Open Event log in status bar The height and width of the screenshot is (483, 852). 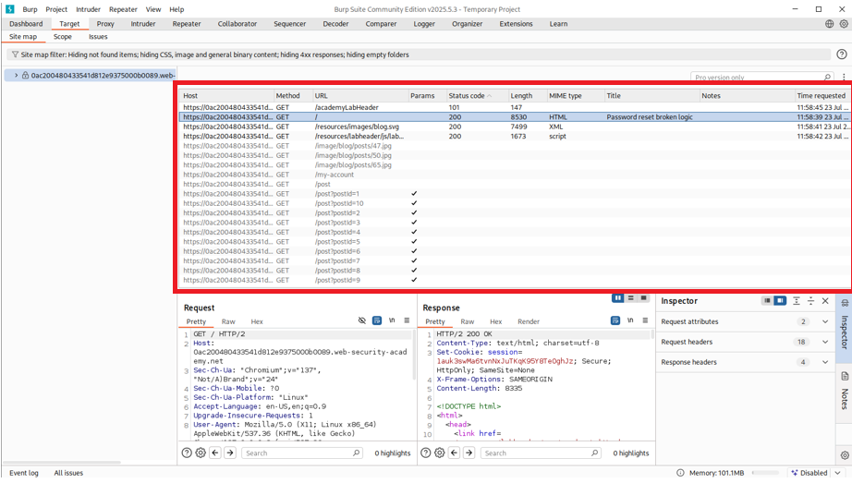pyautogui.click(x=24, y=473)
